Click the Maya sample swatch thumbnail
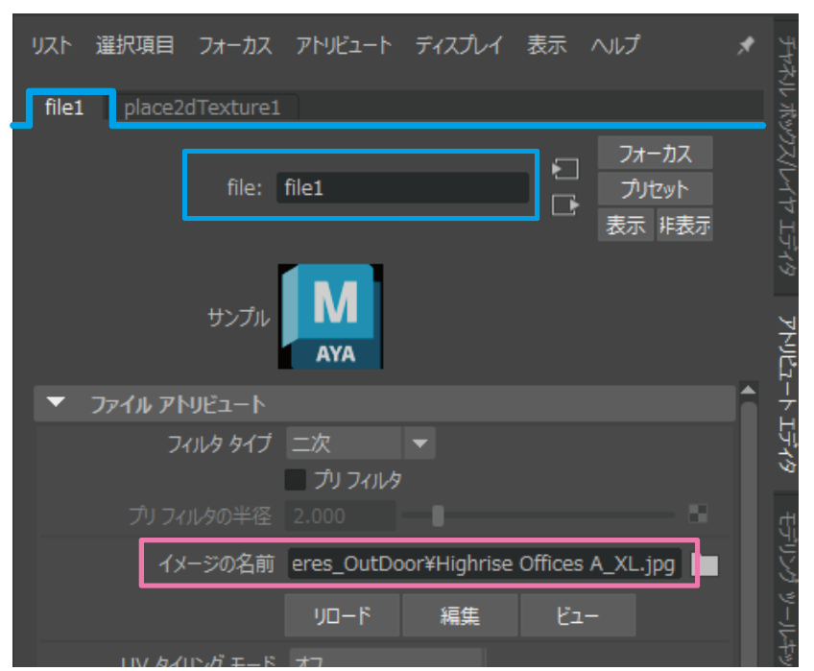 [x=330, y=317]
